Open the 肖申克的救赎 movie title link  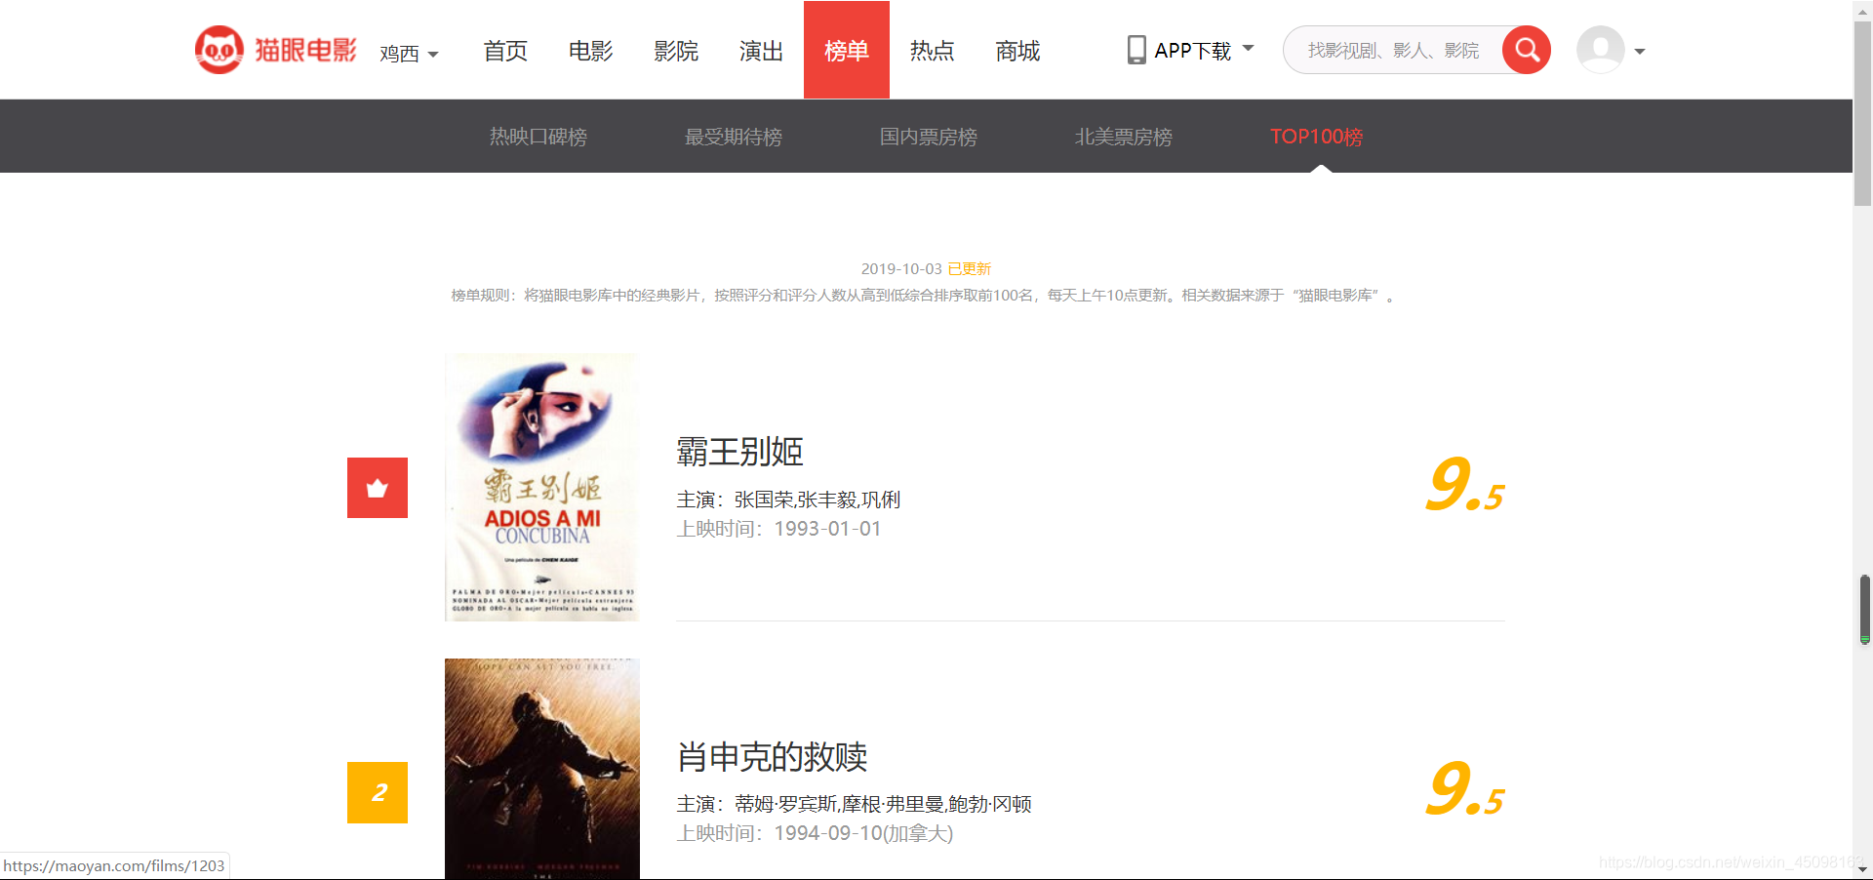coord(772,756)
